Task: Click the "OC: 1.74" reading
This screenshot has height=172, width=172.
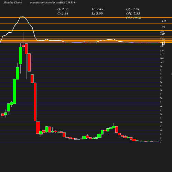Action: click(x=133, y=9)
